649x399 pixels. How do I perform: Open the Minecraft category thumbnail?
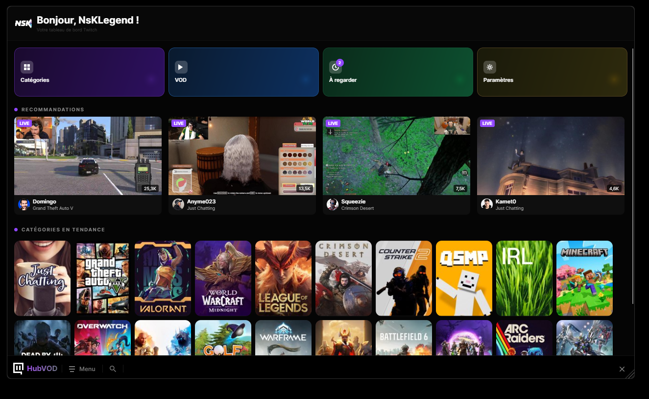click(x=584, y=278)
